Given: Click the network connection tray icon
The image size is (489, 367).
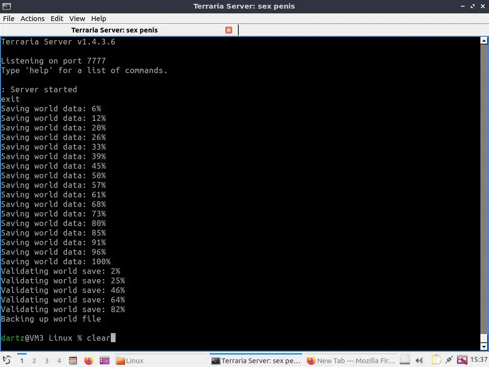Looking at the screenshot, I should coord(449,360).
